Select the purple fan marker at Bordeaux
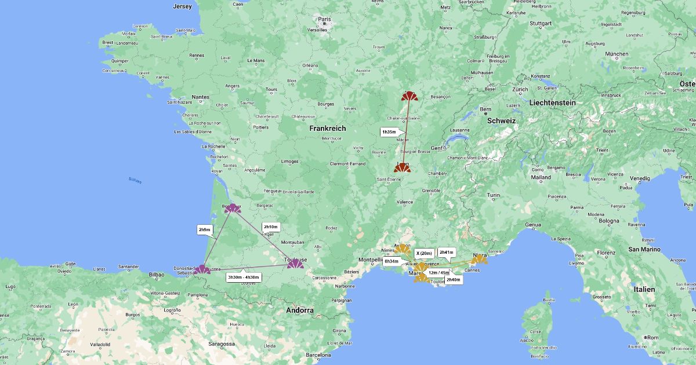Screen dimensions: 696x365 click(233, 209)
